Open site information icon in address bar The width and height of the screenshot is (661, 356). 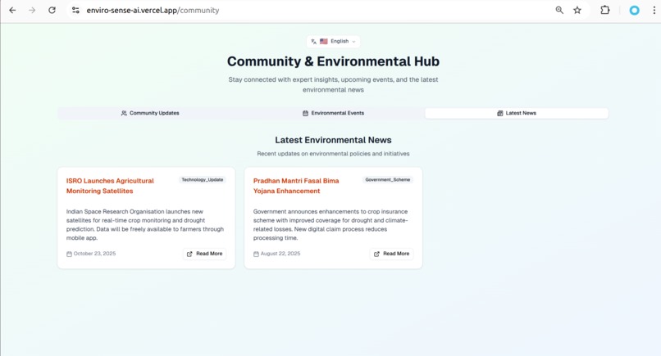pos(75,10)
